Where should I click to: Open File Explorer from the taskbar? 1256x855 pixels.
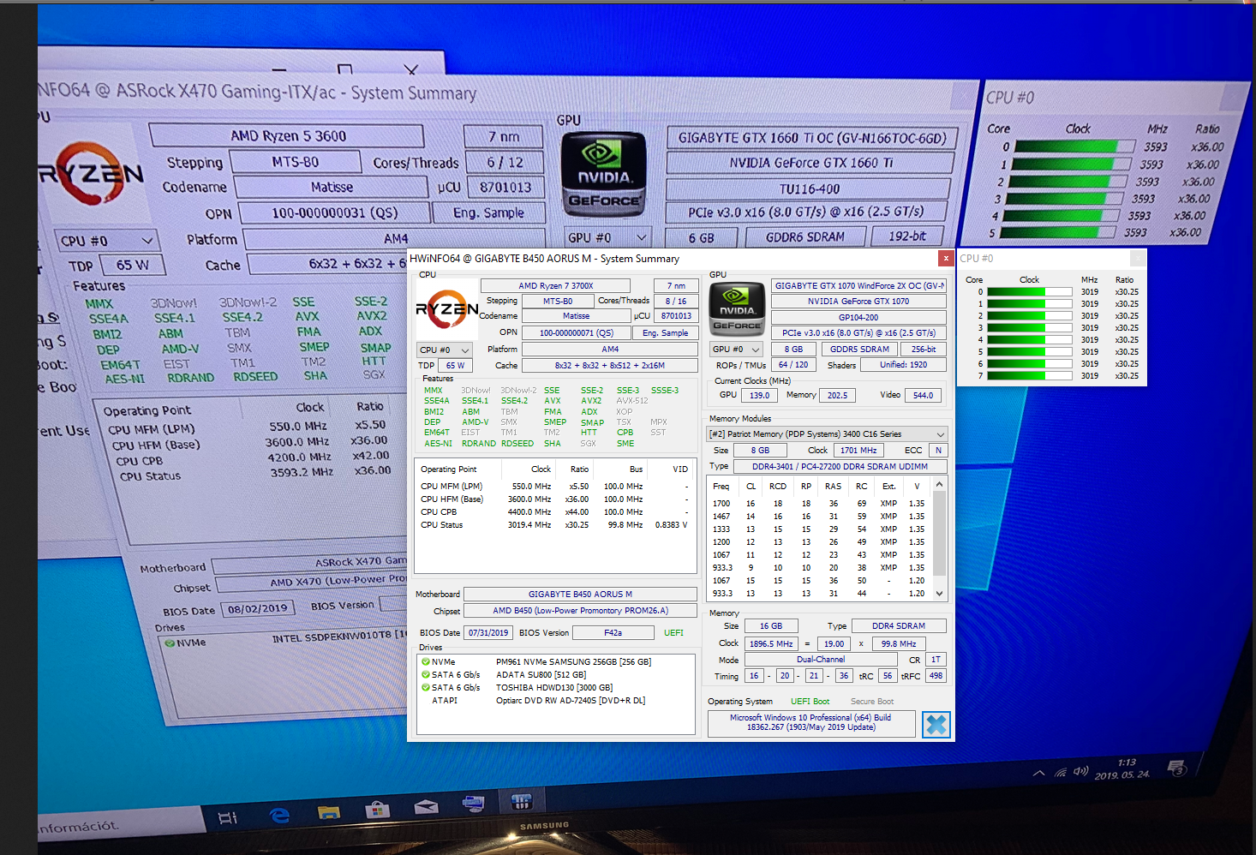coord(329,811)
